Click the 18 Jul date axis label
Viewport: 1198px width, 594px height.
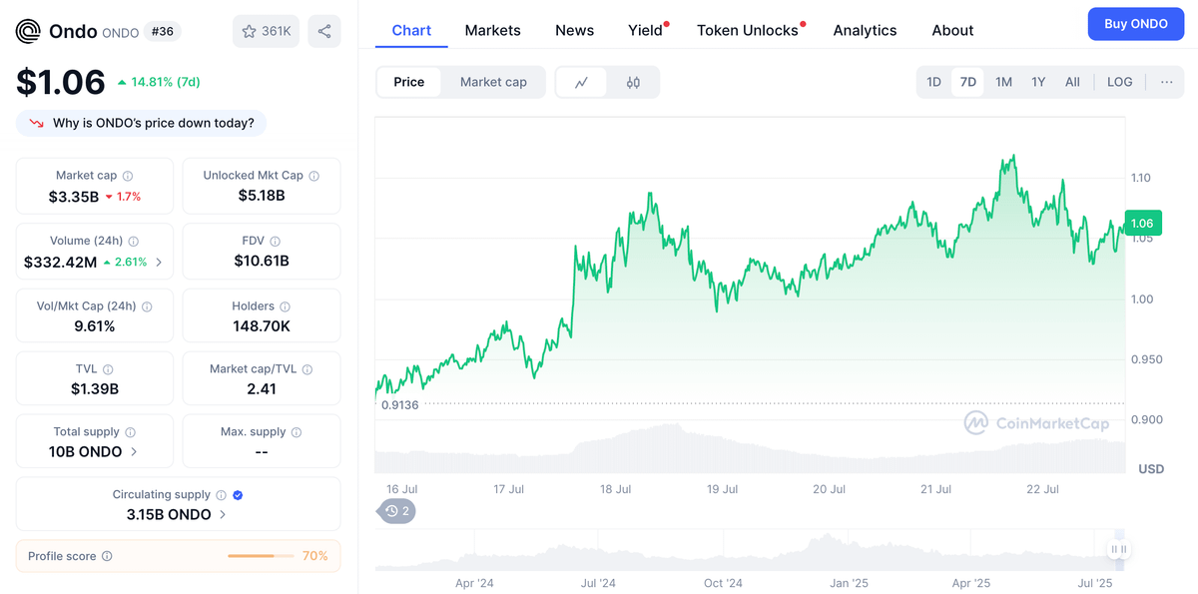(615, 489)
